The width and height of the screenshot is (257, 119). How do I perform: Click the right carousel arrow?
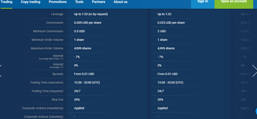[254, 71]
